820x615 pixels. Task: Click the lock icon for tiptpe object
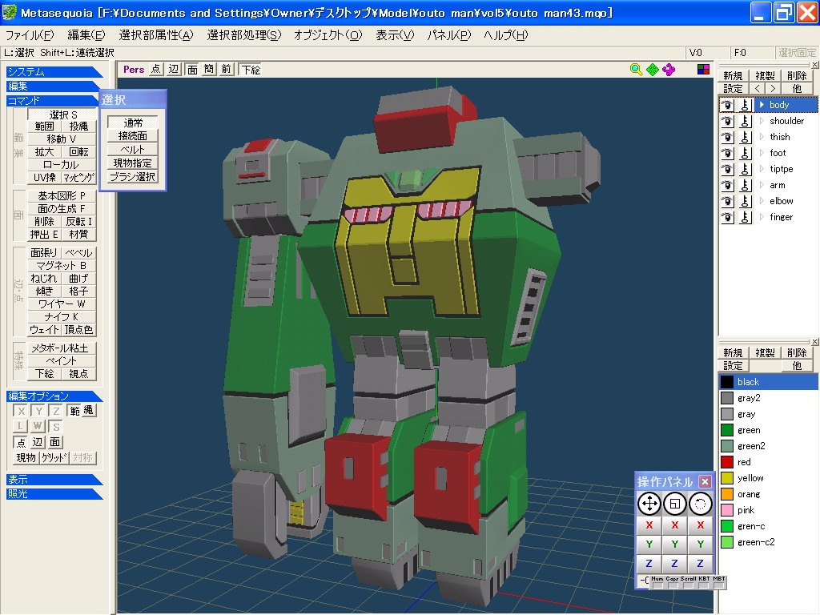(x=745, y=170)
